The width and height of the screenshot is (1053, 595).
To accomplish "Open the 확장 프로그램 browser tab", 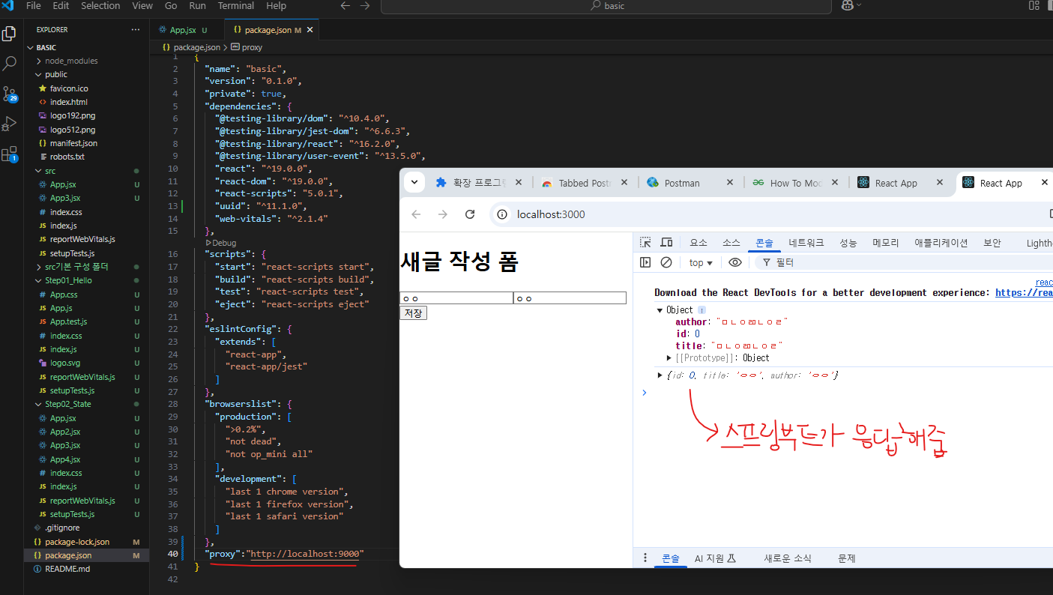I will 480,183.
